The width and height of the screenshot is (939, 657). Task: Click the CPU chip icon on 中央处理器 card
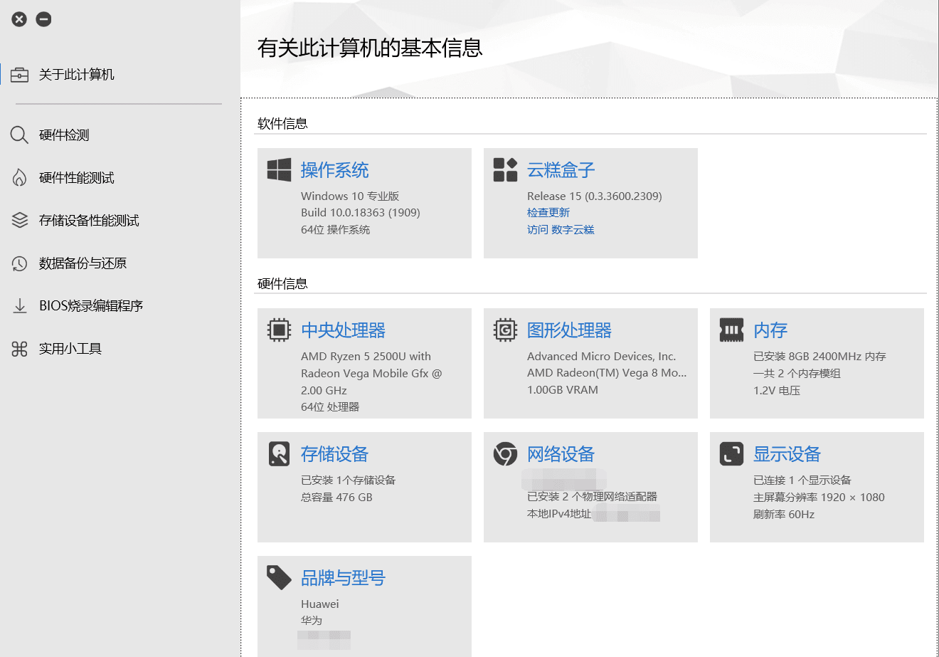[x=279, y=330]
